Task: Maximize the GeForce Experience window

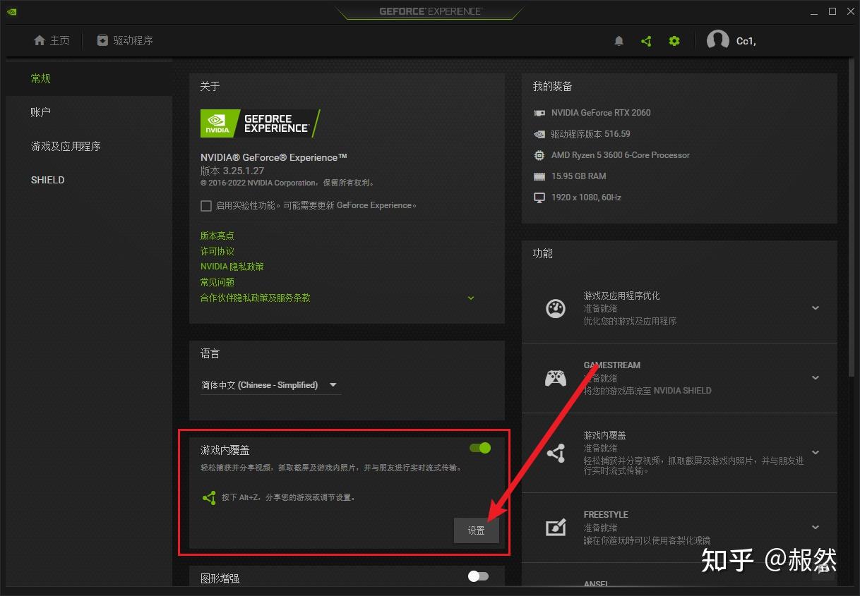Action: [x=832, y=11]
